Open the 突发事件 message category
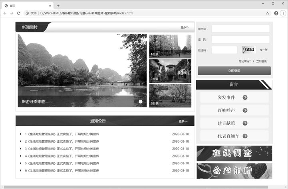Screen dimensions: 288x189 (234, 97)
